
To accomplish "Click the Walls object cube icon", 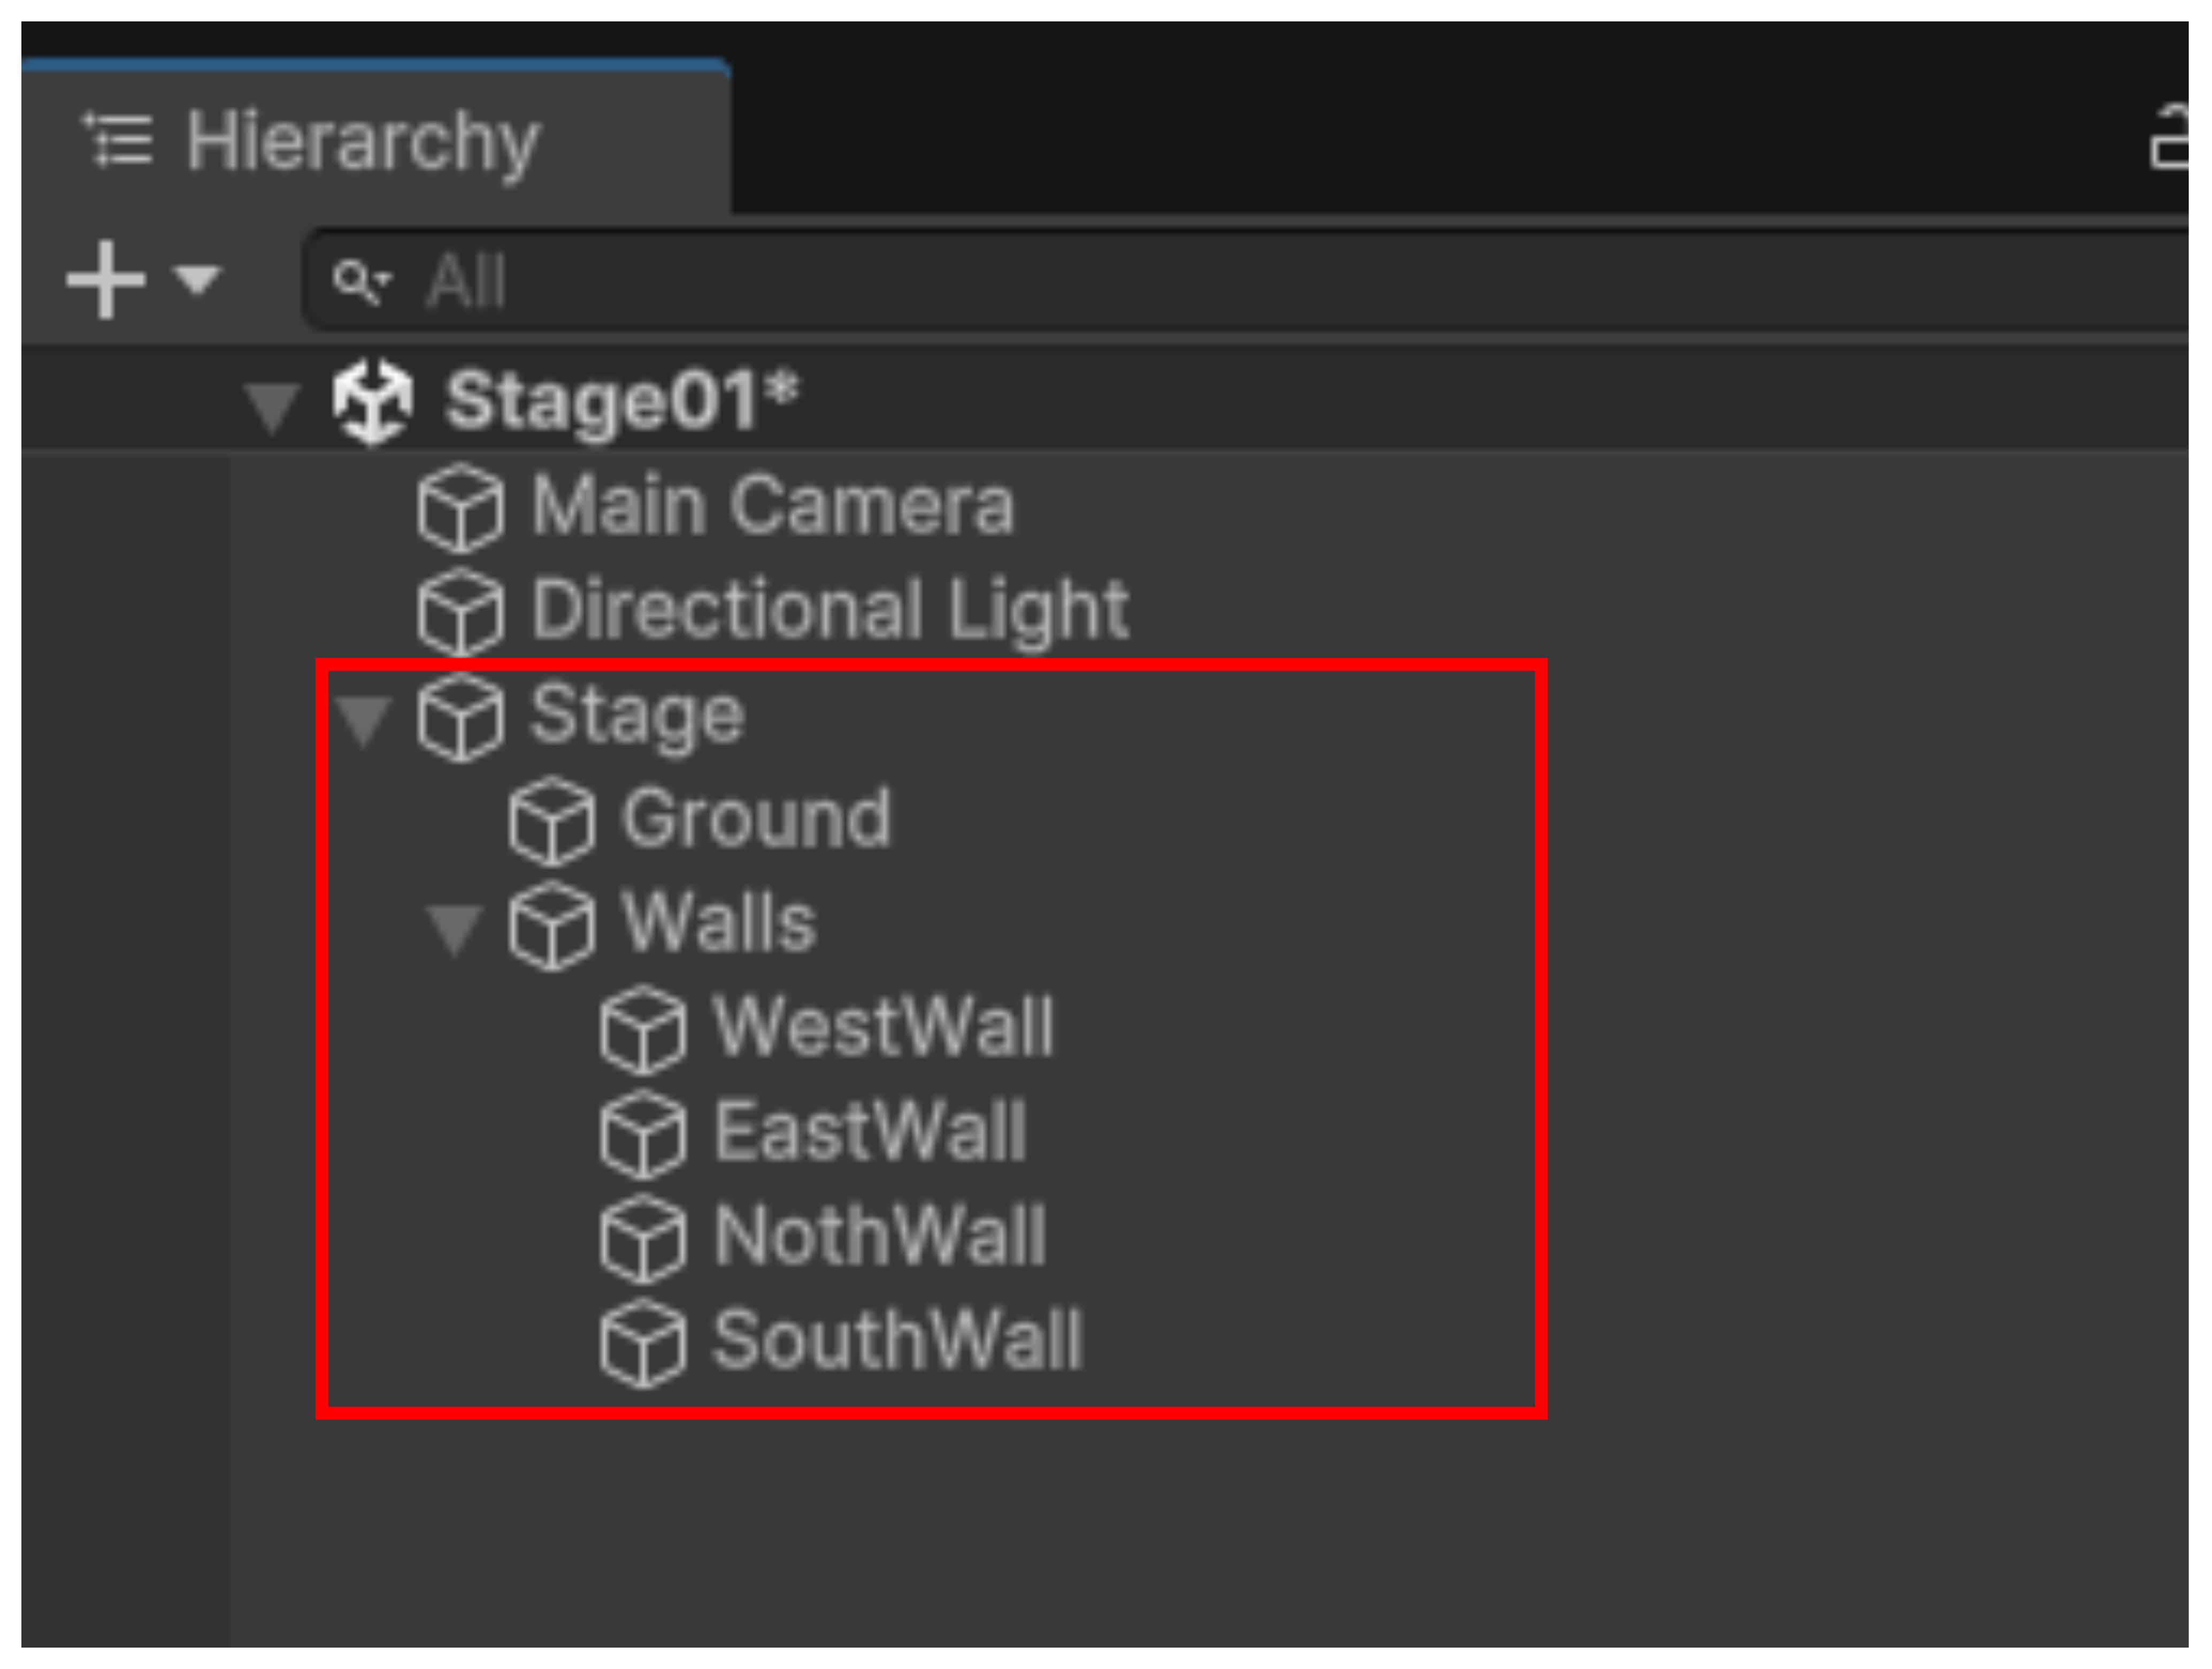I will [x=551, y=925].
